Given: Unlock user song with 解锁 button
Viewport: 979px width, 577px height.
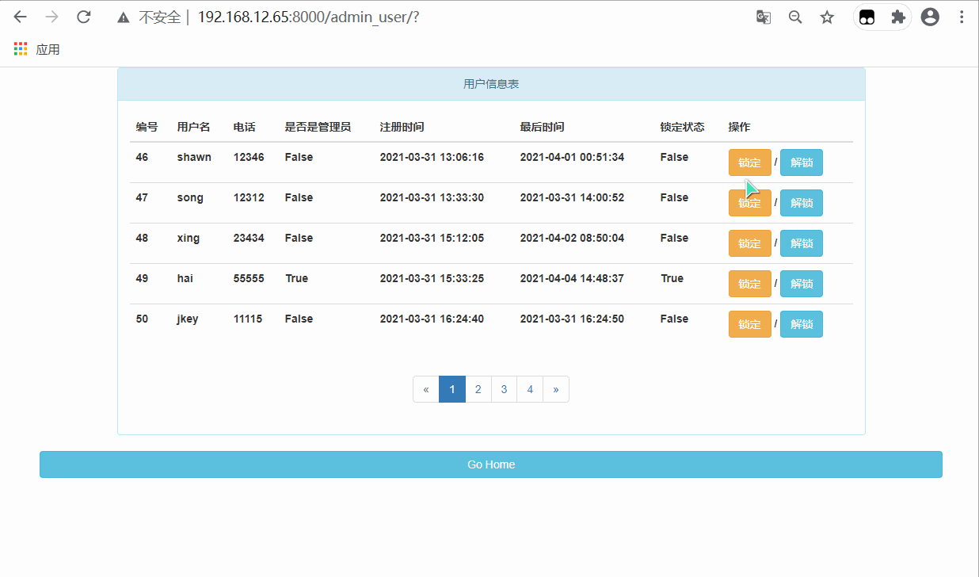Looking at the screenshot, I should [801, 203].
